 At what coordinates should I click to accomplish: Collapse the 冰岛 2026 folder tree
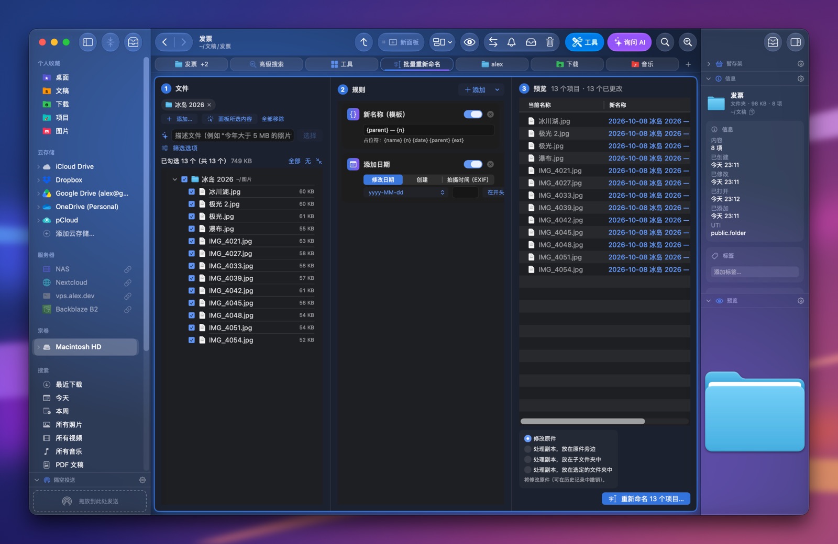[175, 179]
